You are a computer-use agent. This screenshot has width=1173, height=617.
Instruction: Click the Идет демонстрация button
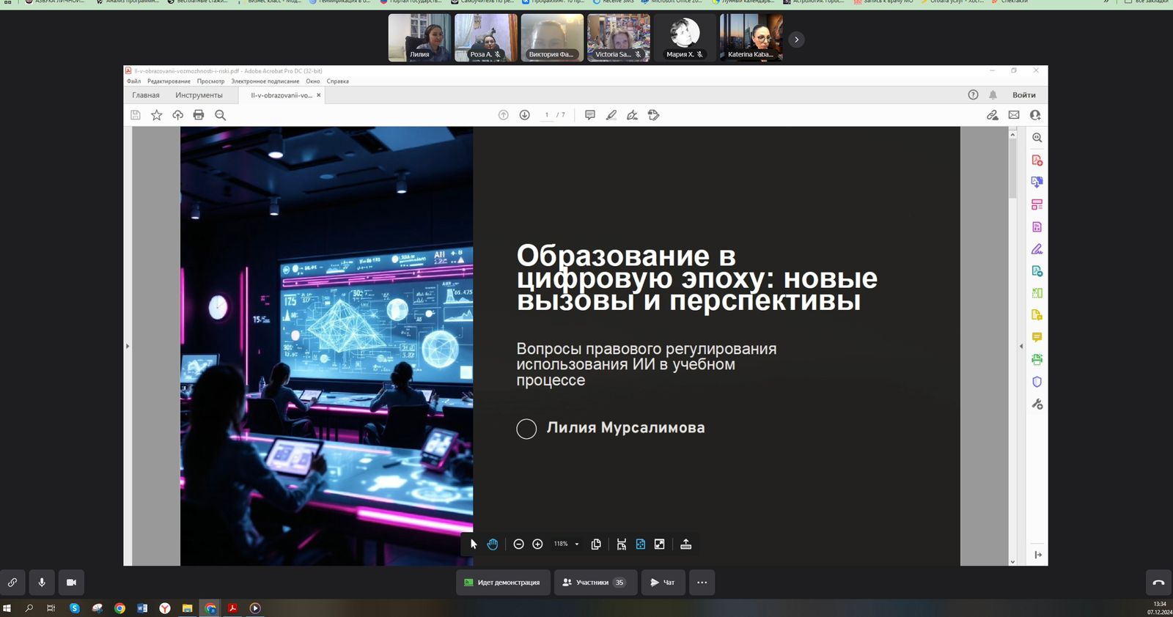click(x=503, y=583)
